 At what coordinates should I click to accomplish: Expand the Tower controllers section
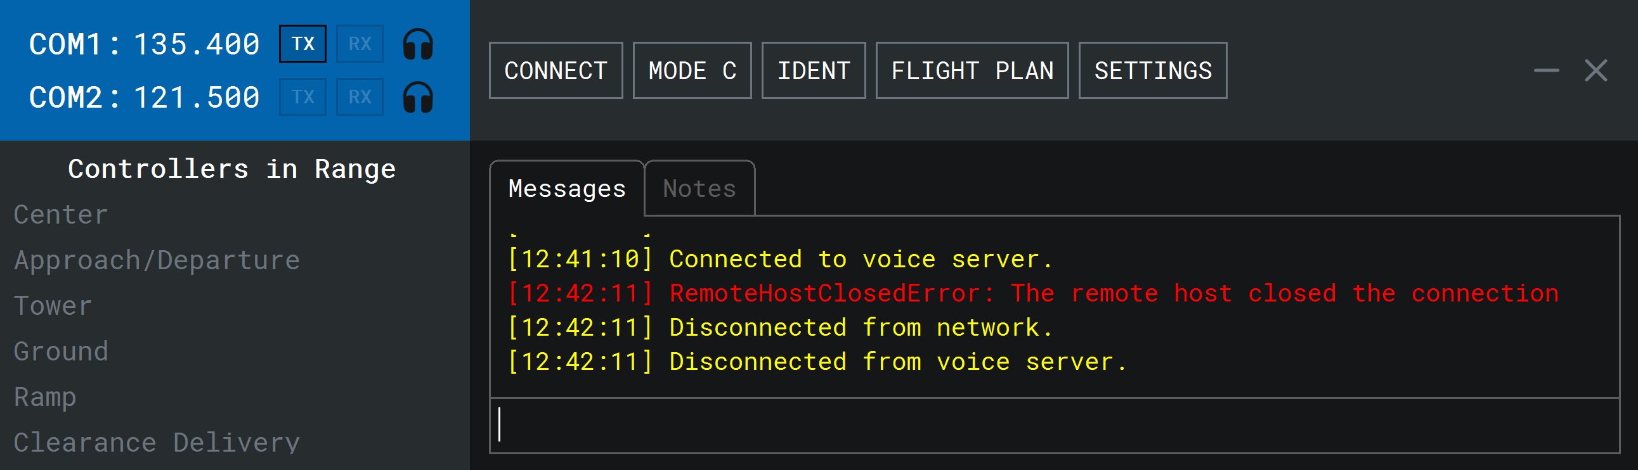click(x=53, y=306)
